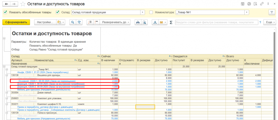Click the sort icon in Назначение header
278x120 pixels.
pos(99,63)
